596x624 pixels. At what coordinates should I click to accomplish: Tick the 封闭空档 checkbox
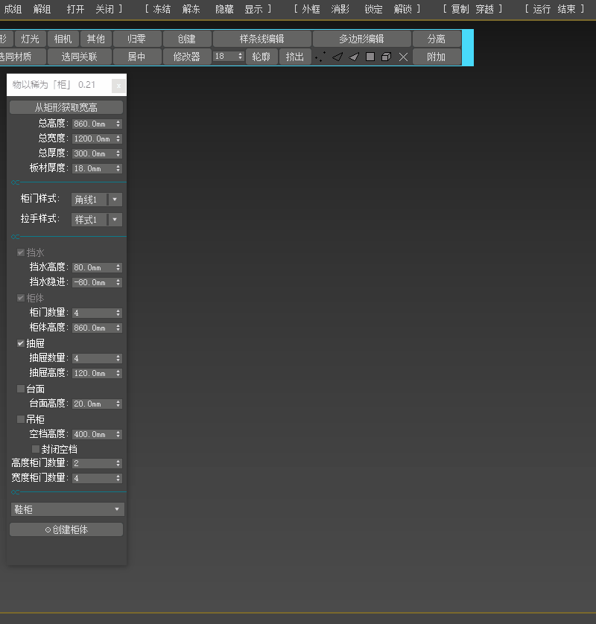point(36,449)
